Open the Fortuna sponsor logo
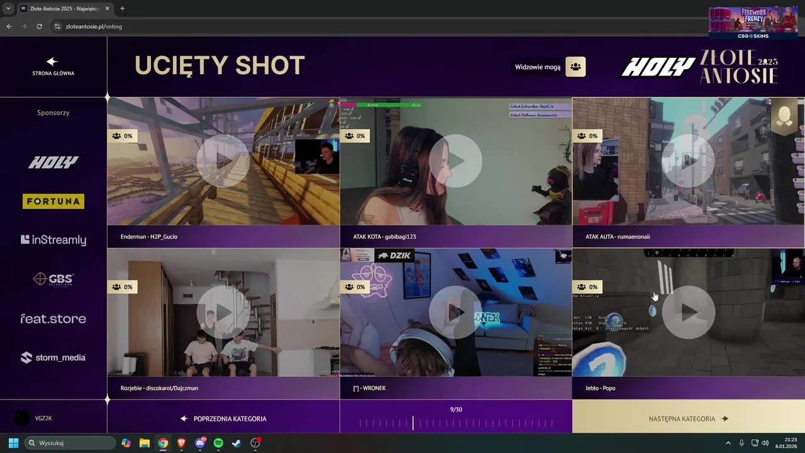The height and width of the screenshot is (453, 805). click(53, 201)
